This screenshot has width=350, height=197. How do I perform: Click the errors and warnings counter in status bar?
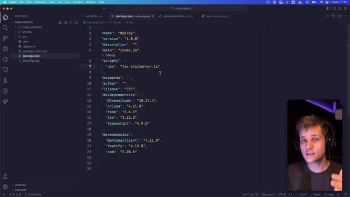click(x=15, y=195)
